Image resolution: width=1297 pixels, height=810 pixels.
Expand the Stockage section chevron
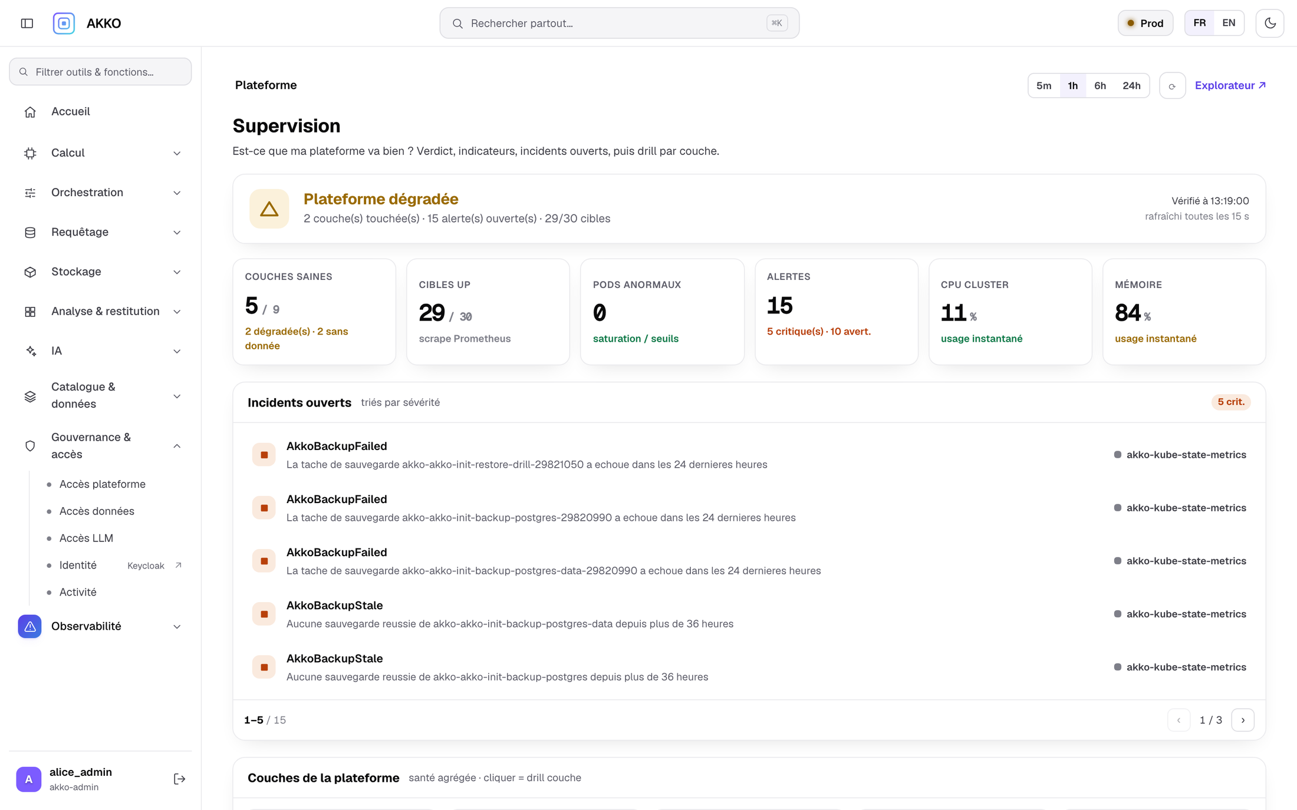(177, 272)
